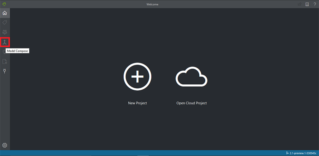Open the help question mark icon
This screenshot has width=319, height=156.
(315, 4)
